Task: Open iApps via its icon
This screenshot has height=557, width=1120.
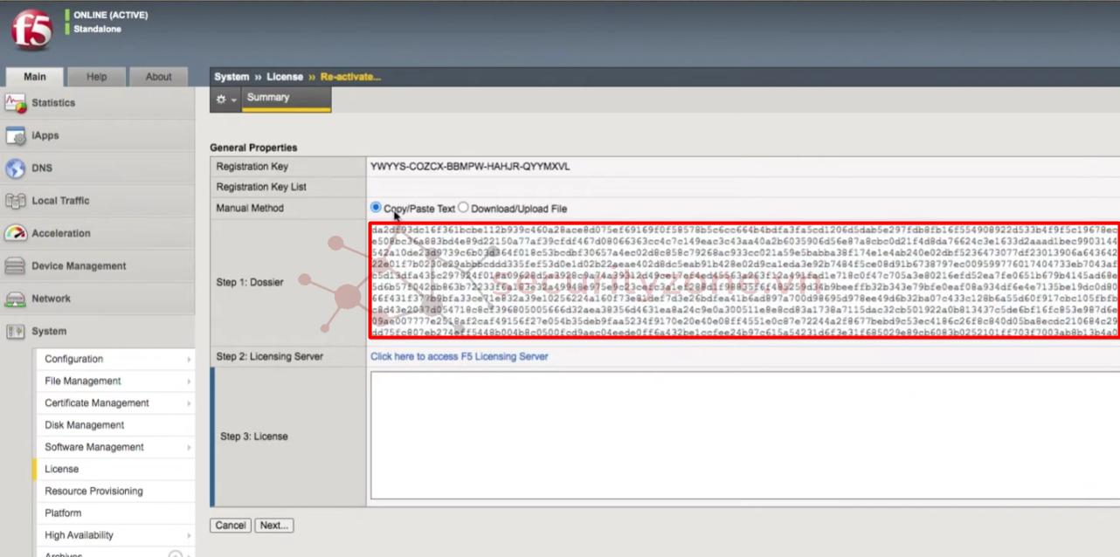Action: 16,135
